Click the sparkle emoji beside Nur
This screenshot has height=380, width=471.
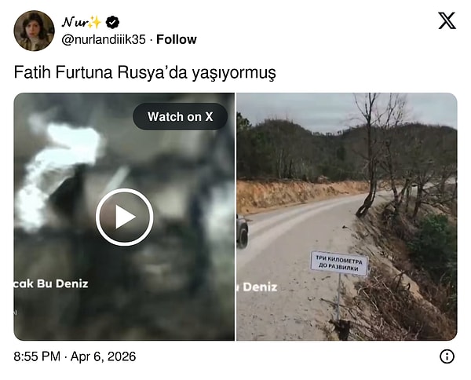click(x=96, y=22)
